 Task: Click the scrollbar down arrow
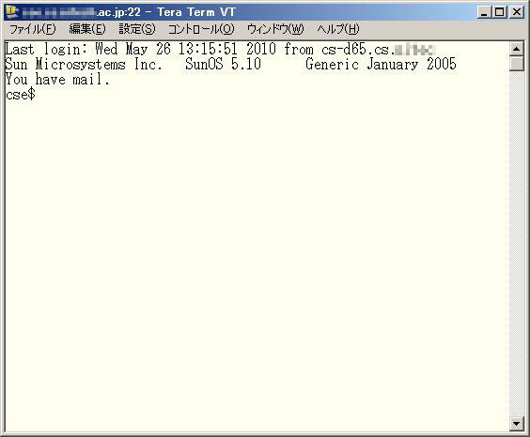pyautogui.click(x=516, y=424)
